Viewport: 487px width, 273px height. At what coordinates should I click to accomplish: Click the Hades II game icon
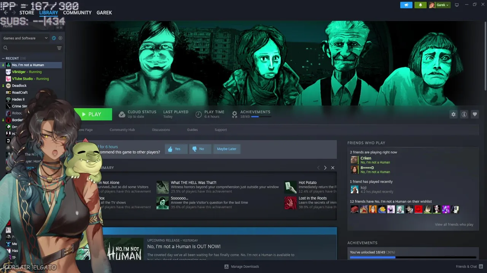(x=8, y=99)
